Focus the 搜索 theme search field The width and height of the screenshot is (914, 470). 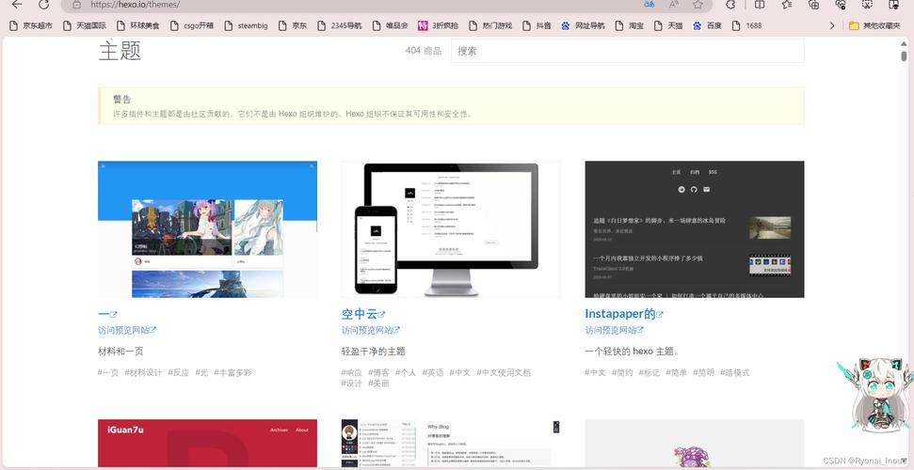pyautogui.click(x=627, y=51)
